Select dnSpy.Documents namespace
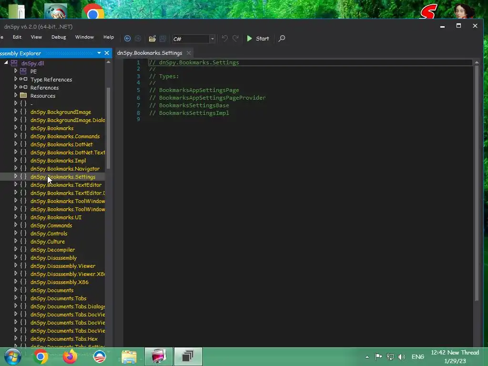Image resolution: width=488 pixels, height=366 pixels. [x=52, y=290]
